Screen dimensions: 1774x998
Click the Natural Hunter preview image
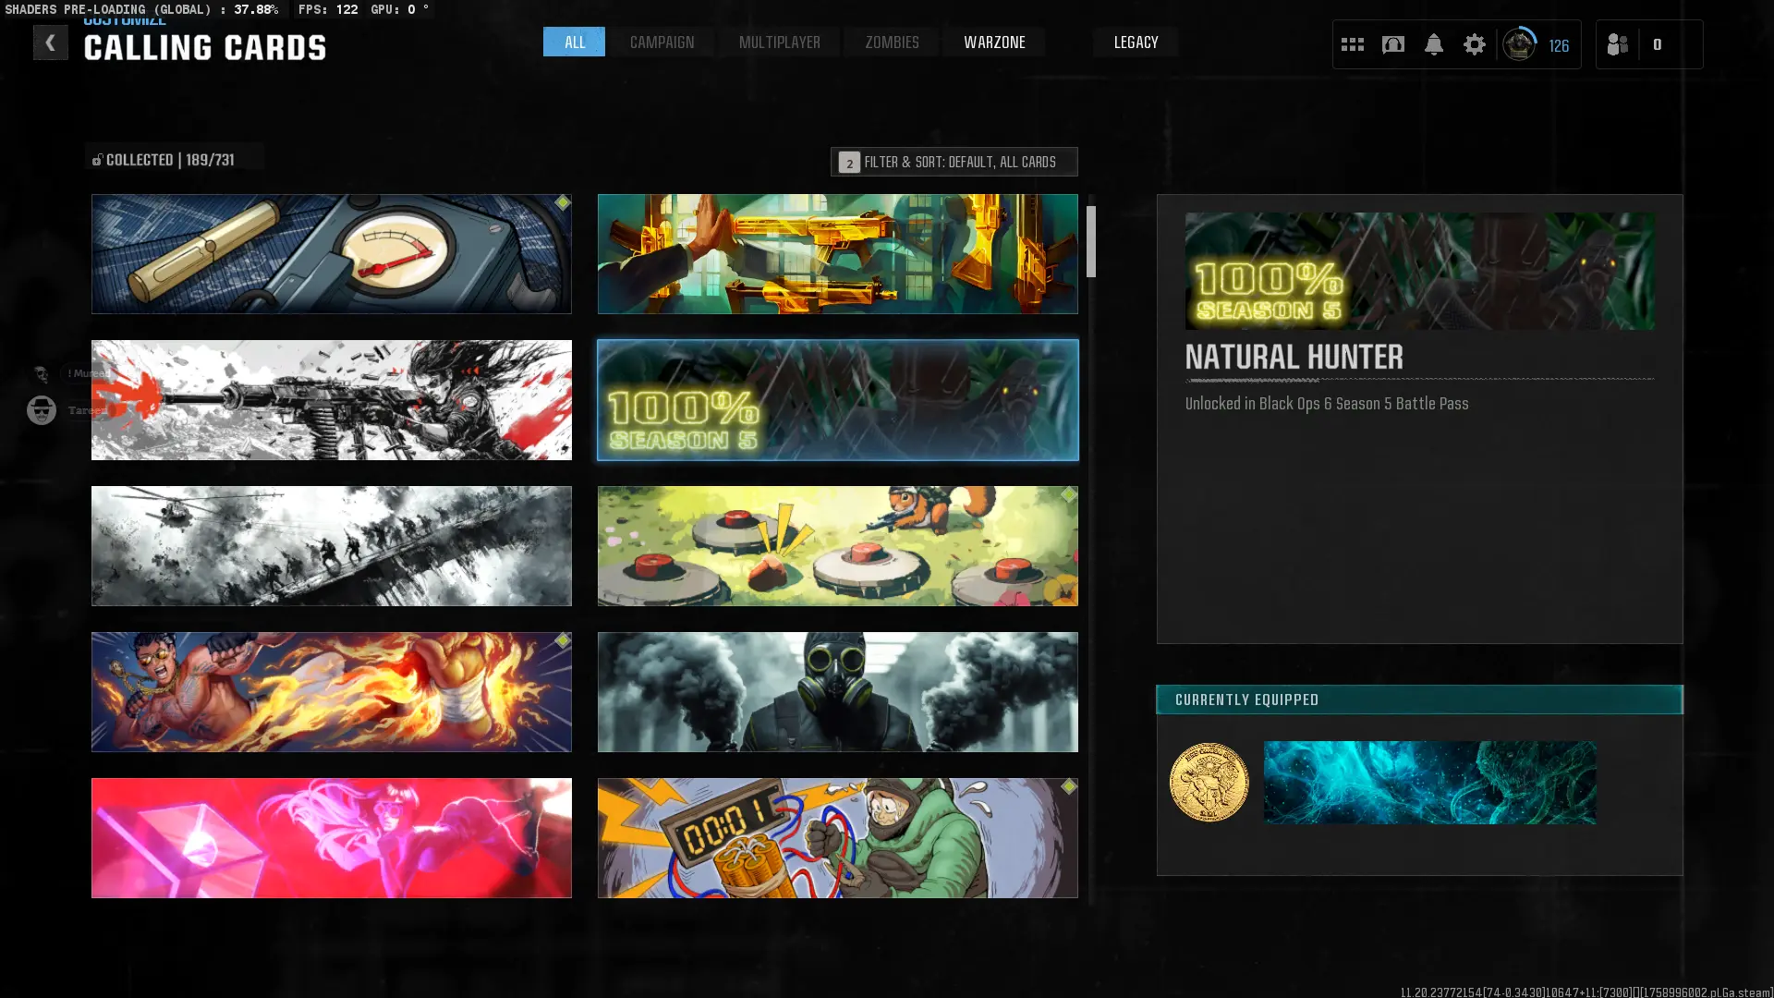1419,271
